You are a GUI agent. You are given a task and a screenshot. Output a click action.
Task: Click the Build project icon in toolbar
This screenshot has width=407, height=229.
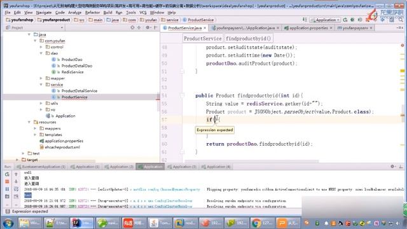305,20
